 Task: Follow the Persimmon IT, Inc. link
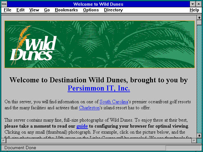pyautogui.click(x=99, y=88)
